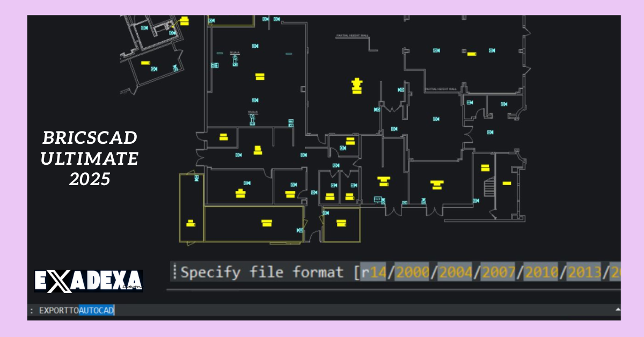This screenshot has height=337, width=644.
Task: Select yellow block in tall narrow olive-outlined room
Action: (x=190, y=223)
